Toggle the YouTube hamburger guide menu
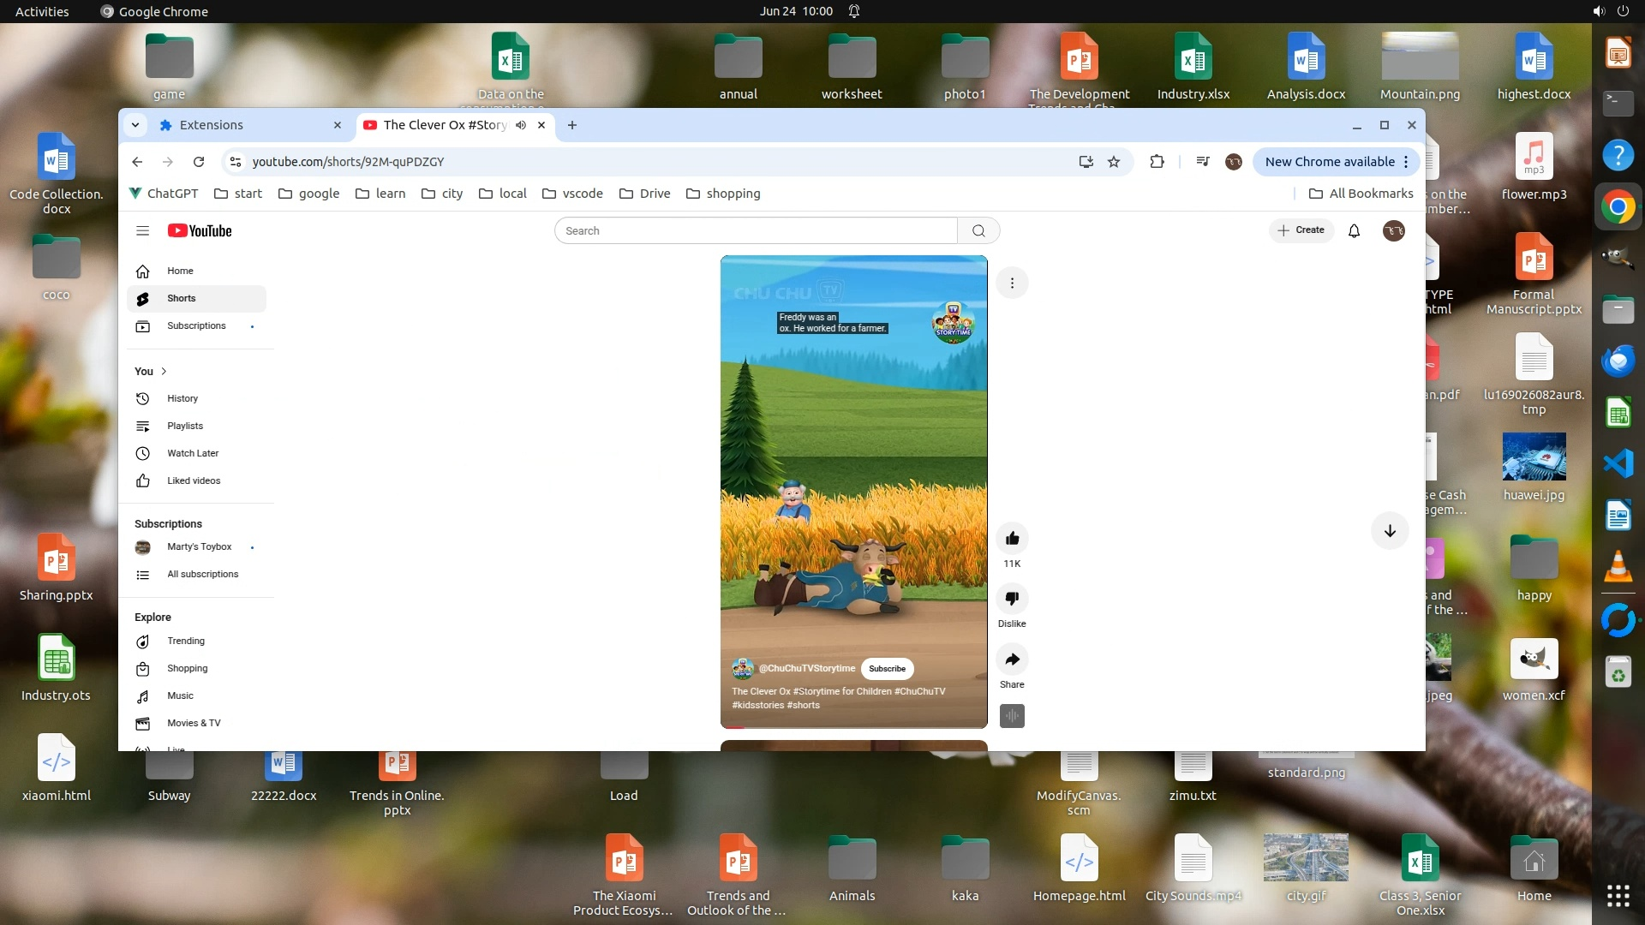Image resolution: width=1645 pixels, height=925 pixels. click(x=142, y=230)
